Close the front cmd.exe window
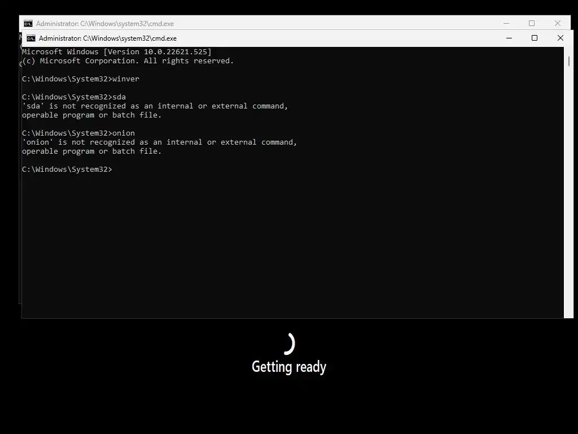 tap(561, 38)
